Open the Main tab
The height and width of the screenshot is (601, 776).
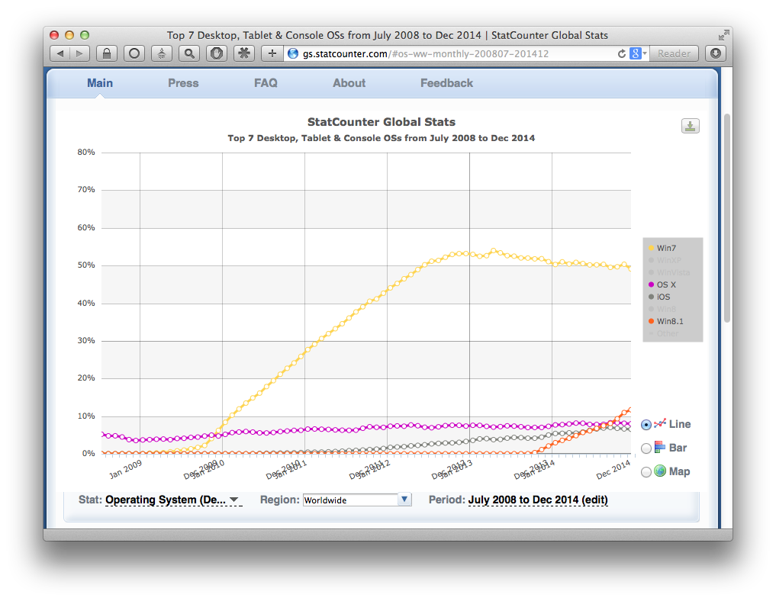[100, 83]
